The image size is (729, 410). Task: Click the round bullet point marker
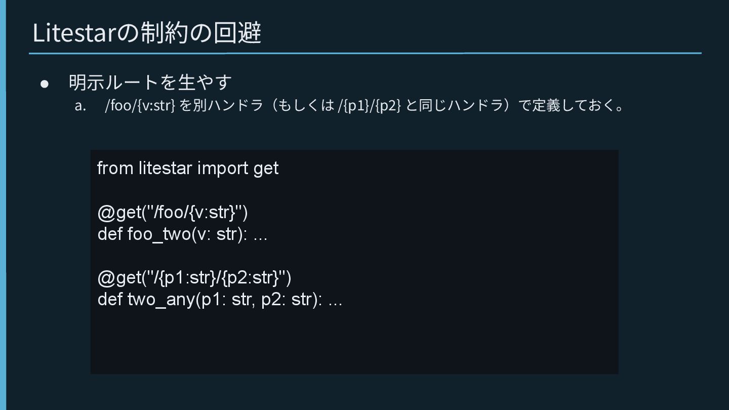(x=45, y=84)
